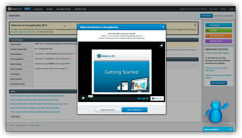Open Using online testing to validate advertising news

point(35,108)
